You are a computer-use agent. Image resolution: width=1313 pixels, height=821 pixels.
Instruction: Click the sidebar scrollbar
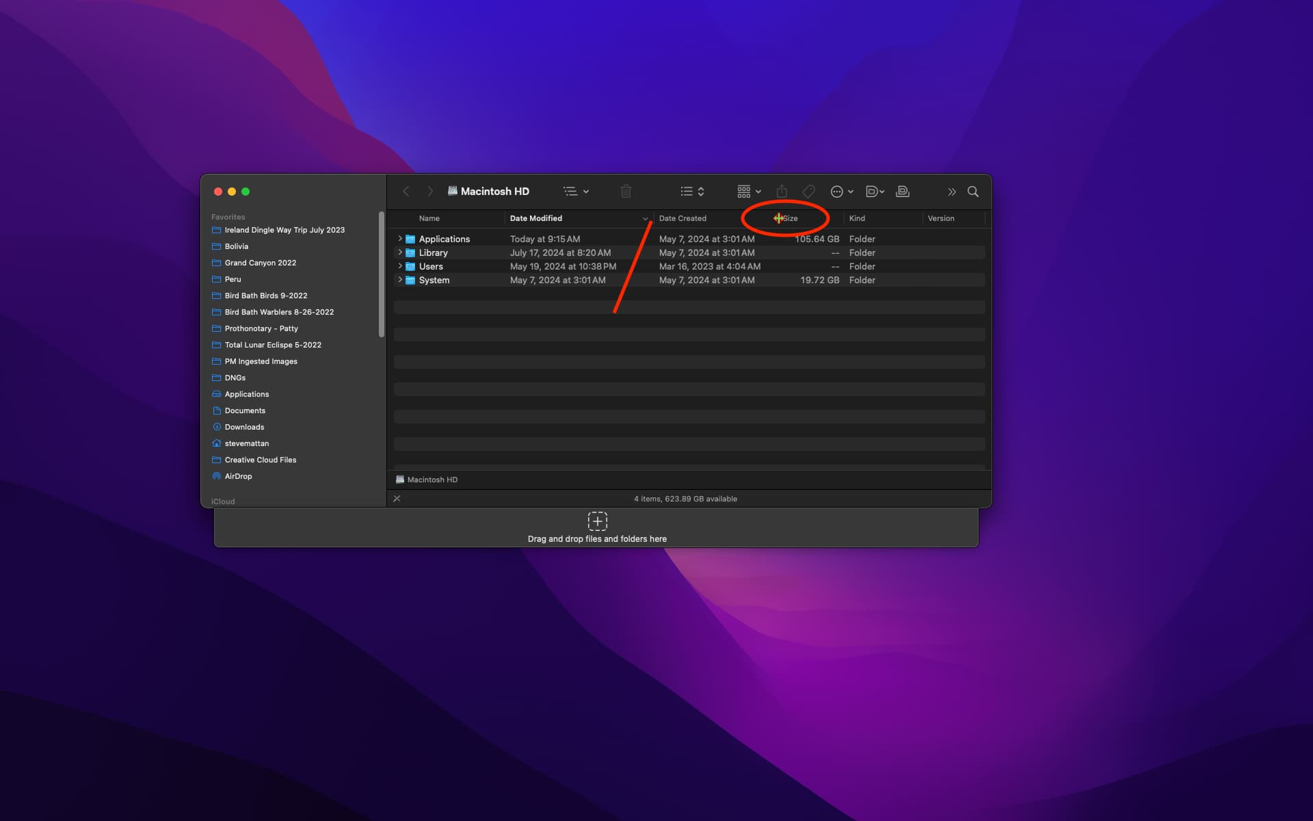pyautogui.click(x=382, y=274)
